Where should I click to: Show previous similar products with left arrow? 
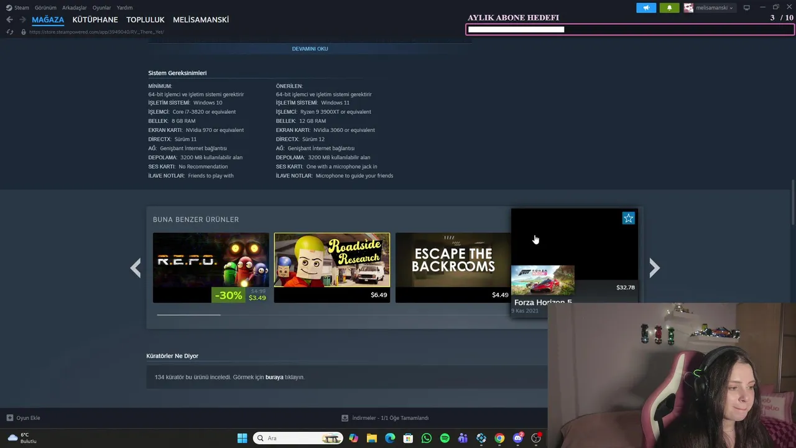coord(136,268)
